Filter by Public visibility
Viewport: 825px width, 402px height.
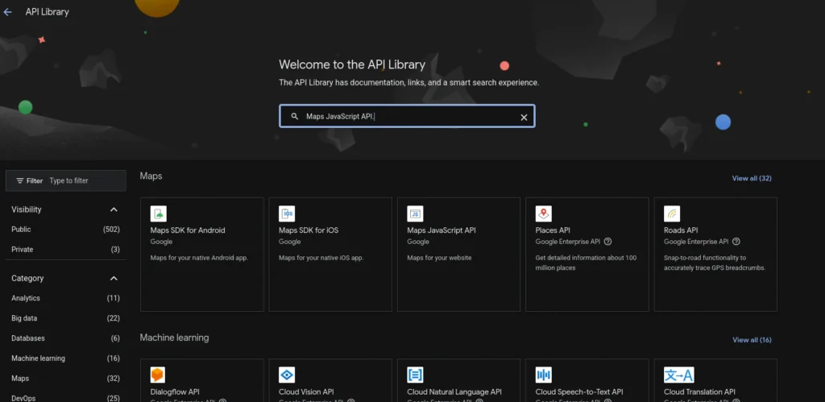pos(22,230)
